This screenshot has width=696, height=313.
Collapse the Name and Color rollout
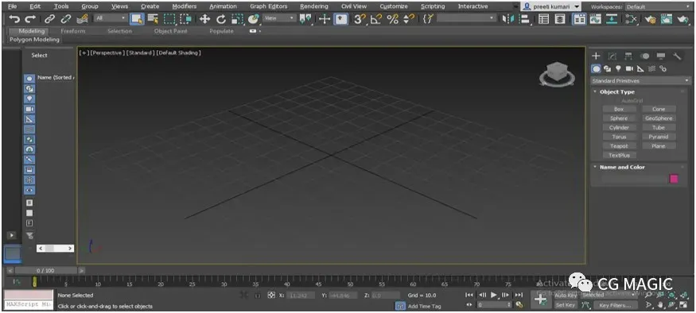click(x=621, y=167)
